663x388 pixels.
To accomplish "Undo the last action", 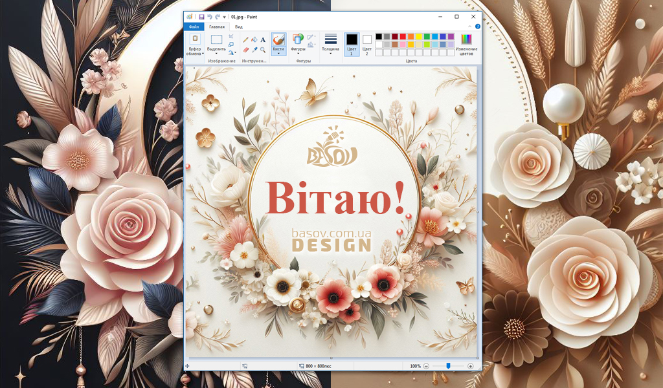I will (x=209, y=16).
